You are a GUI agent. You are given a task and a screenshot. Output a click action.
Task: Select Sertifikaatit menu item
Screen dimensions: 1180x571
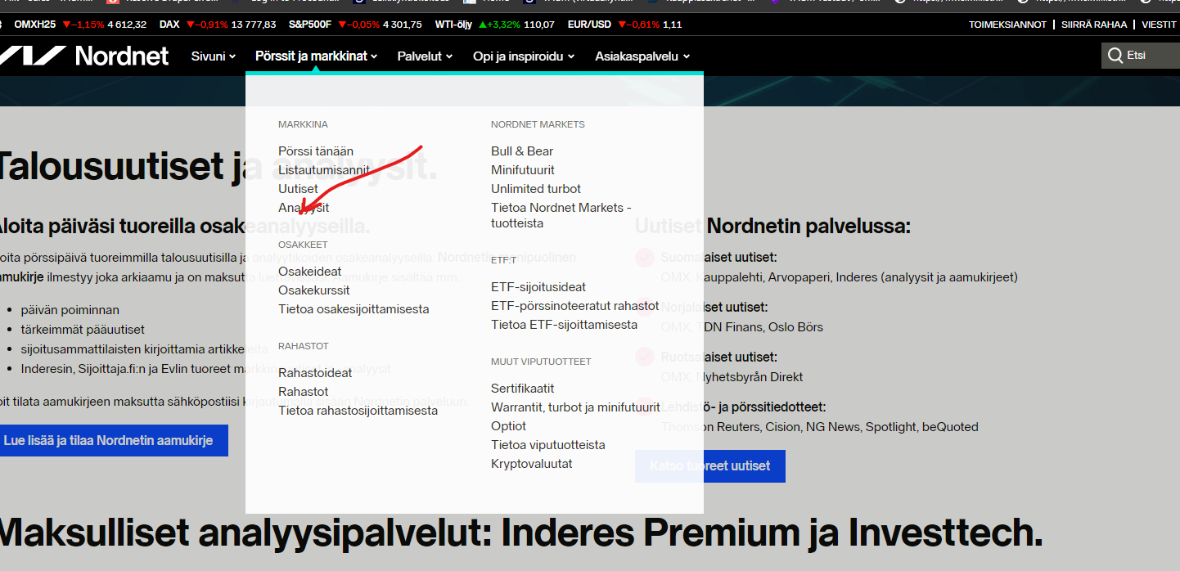click(x=523, y=389)
